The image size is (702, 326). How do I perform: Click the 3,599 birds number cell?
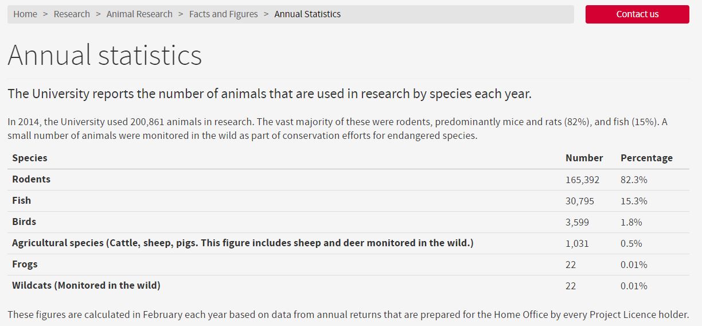click(x=577, y=223)
